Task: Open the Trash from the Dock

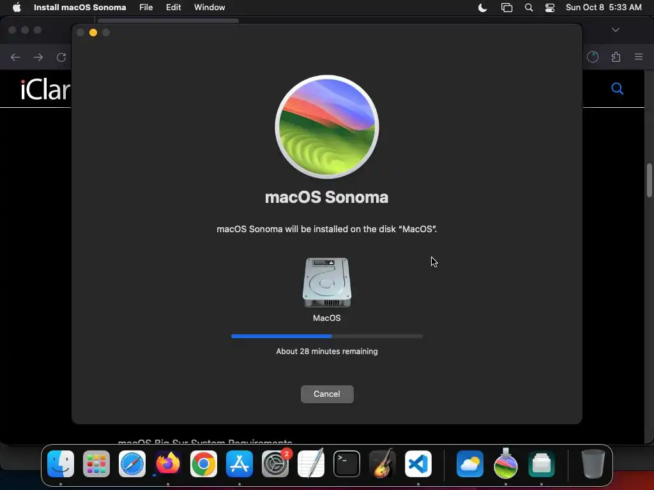Action: [593, 464]
